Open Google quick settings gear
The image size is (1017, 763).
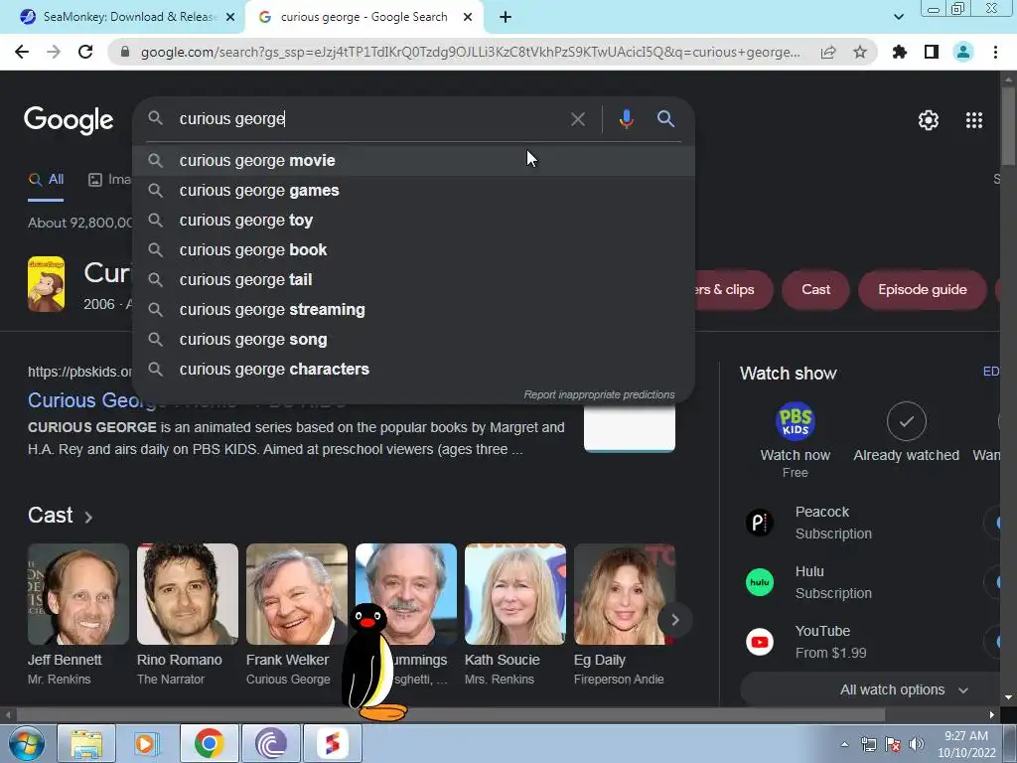(x=929, y=120)
